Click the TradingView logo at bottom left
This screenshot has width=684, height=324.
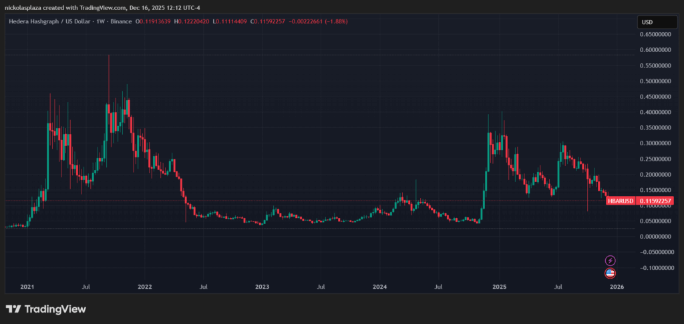coord(45,309)
